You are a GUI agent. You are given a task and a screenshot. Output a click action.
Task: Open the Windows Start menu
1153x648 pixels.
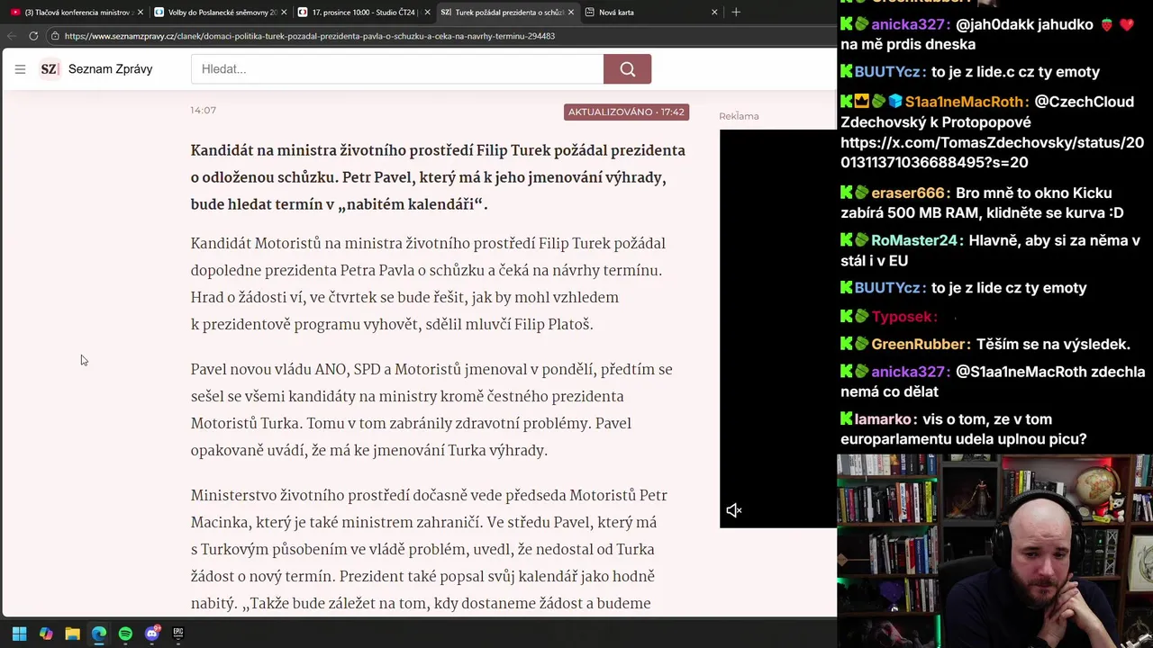(x=20, y=634)
